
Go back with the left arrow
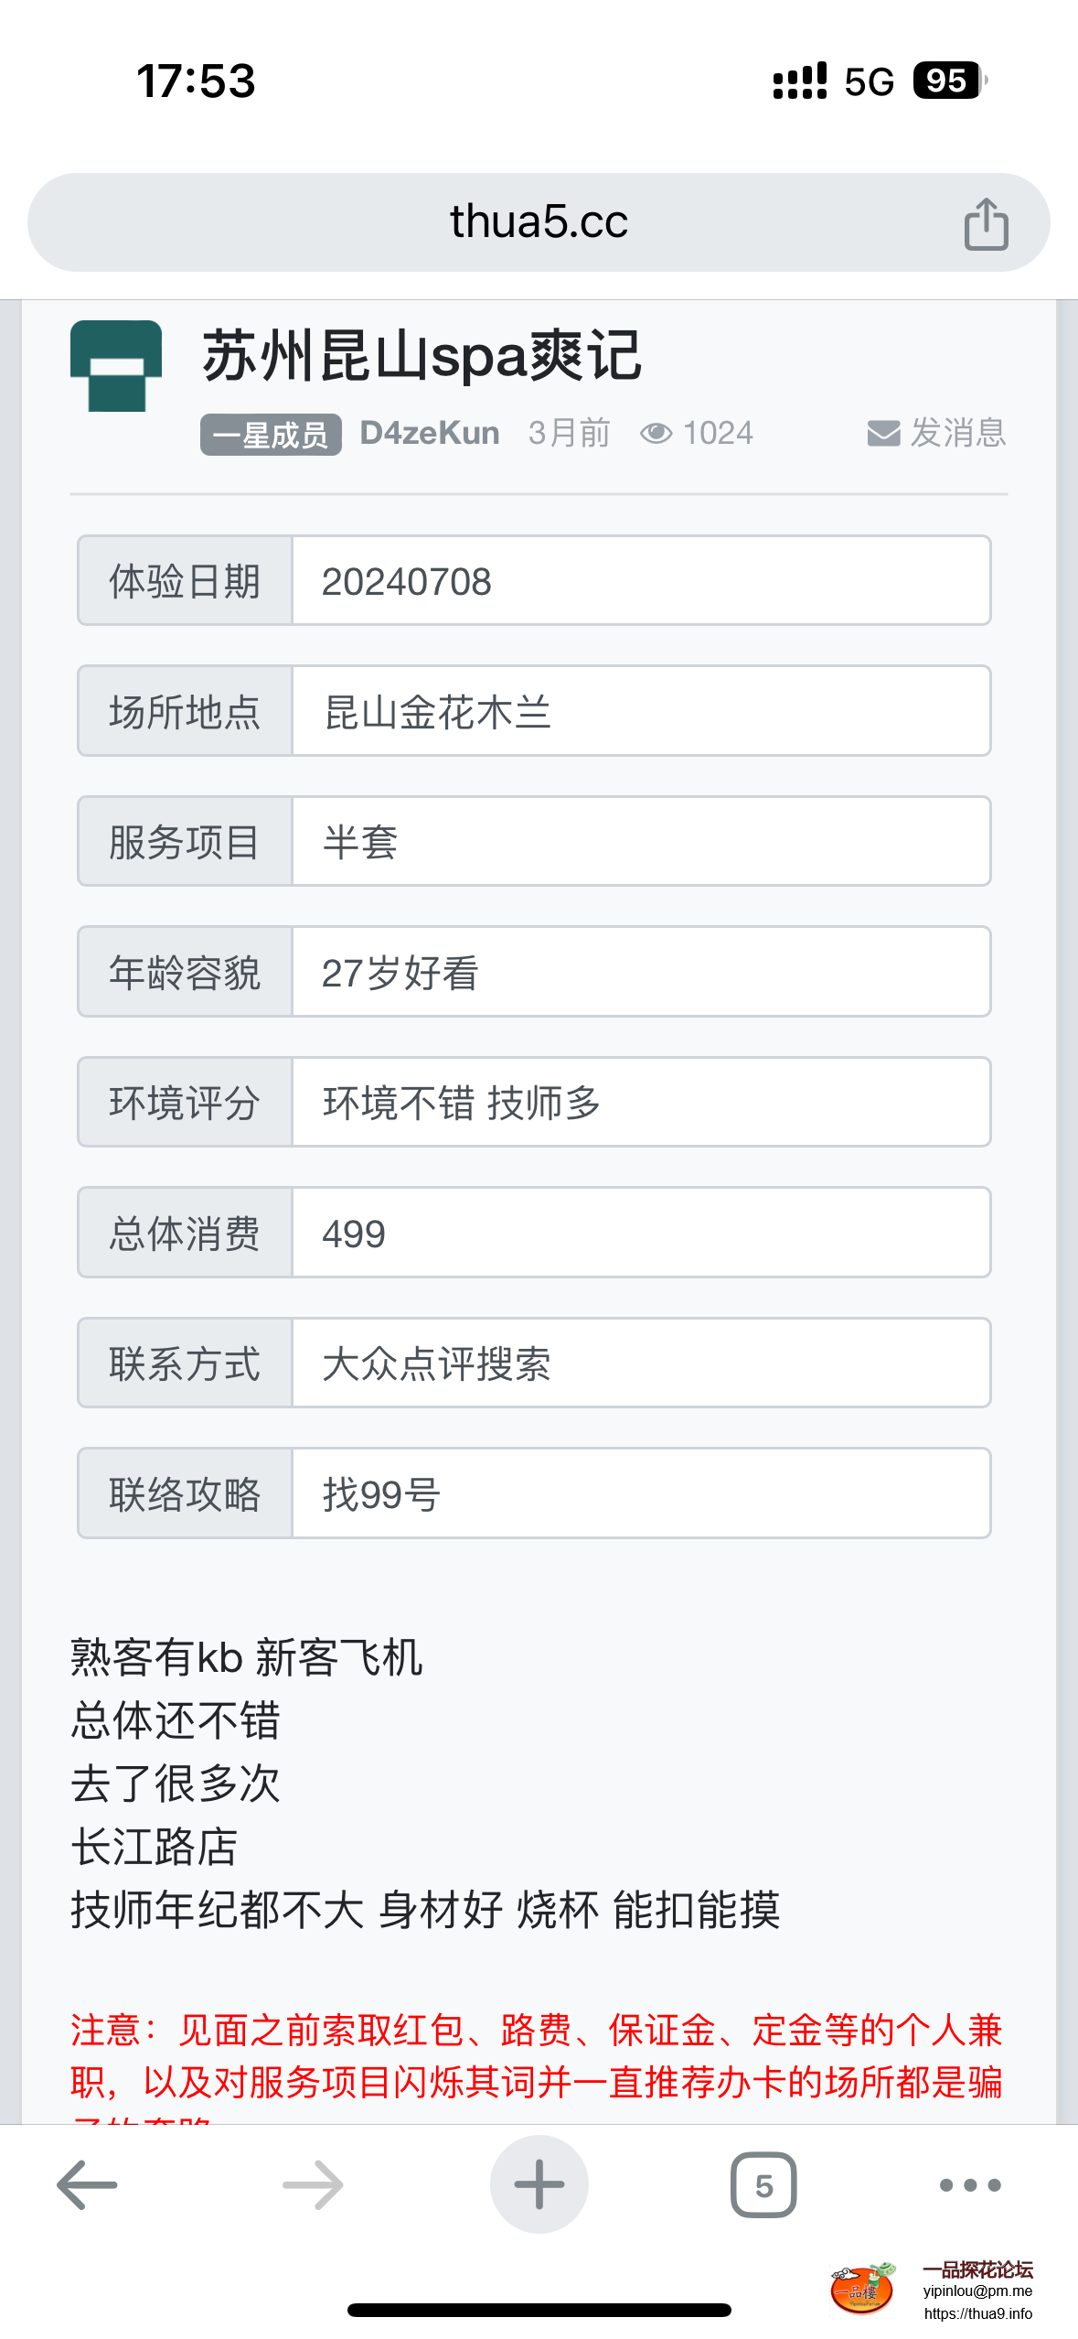87,2183
